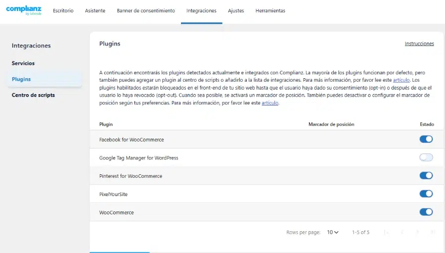This screenshot has height=253, width=445.
Task: Turn off the Pinterest for WooCommerce toggle
Action: tap(426, 175)
